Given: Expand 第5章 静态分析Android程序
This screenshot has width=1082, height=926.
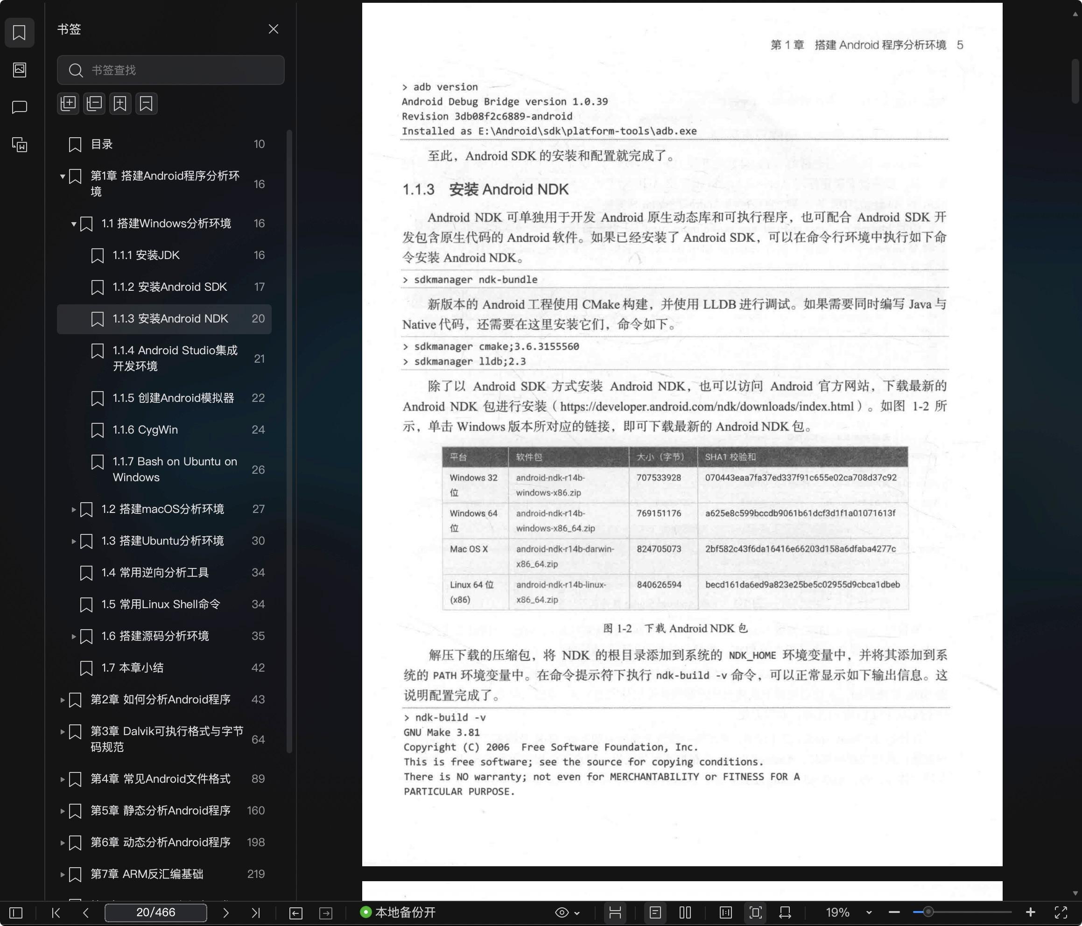Looking at the screenshot, I should (62, 811).
